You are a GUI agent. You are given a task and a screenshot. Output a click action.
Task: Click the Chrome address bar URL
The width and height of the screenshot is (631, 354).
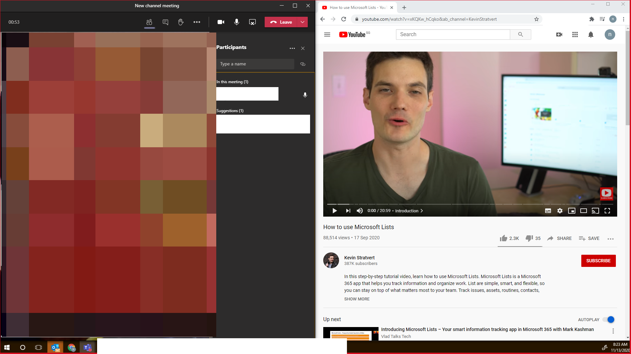[x=429, y=19]
